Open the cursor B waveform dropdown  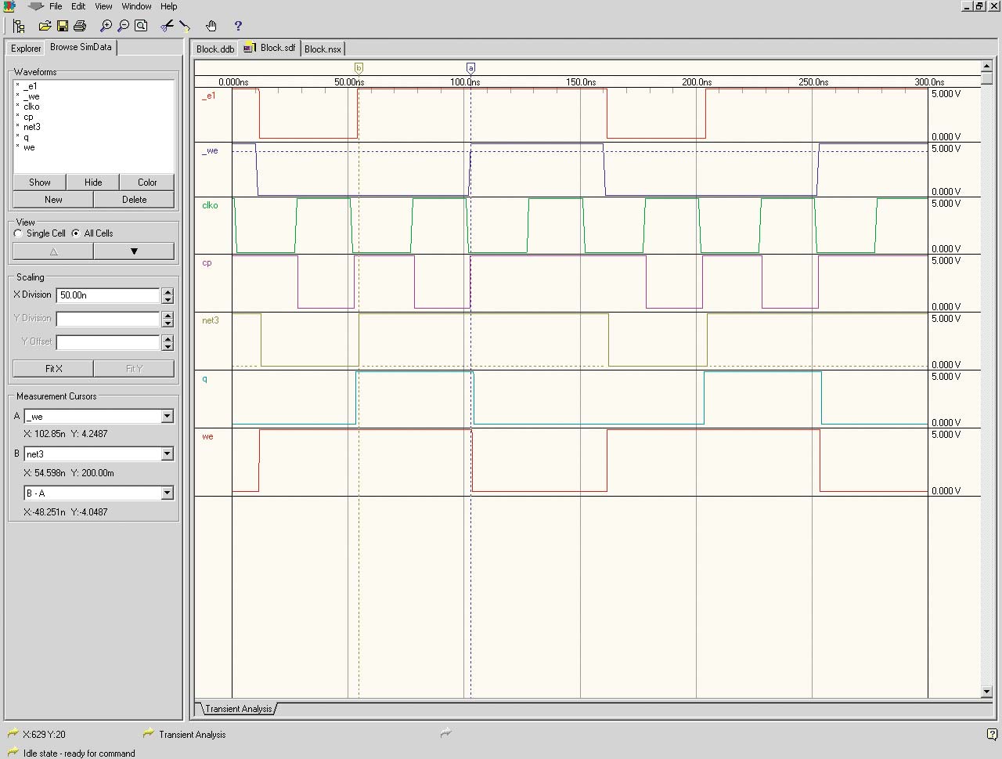tap(167, 454)
